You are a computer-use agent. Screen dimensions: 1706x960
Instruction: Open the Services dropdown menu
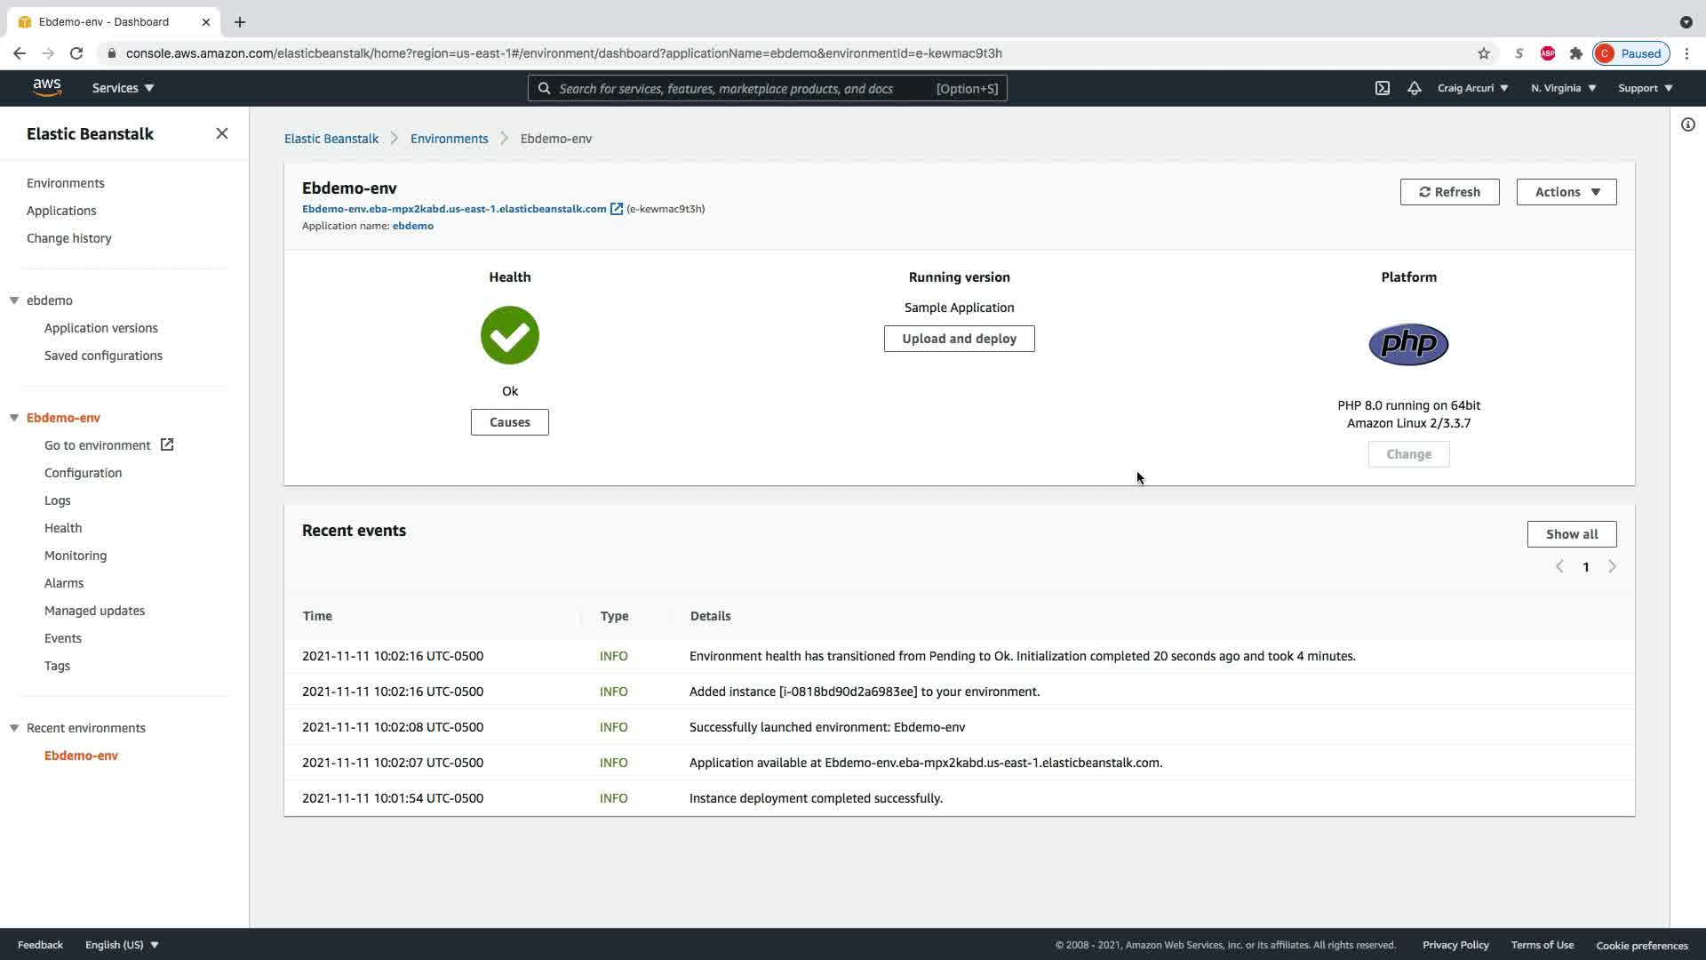123,88
